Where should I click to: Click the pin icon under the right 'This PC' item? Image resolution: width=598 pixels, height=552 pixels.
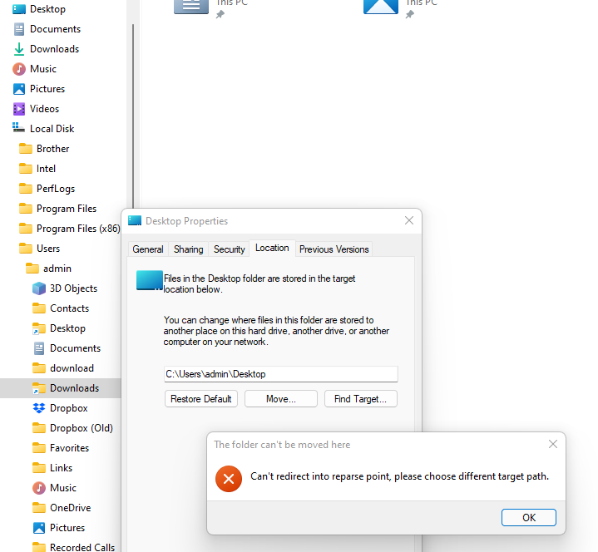pos(409,15)
